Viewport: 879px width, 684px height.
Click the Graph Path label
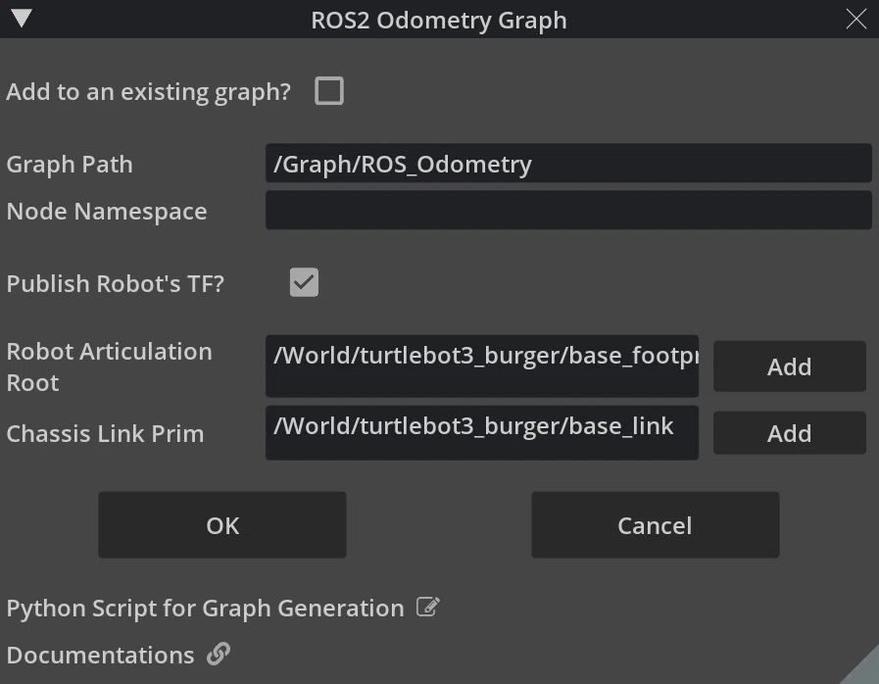point(70,165)
